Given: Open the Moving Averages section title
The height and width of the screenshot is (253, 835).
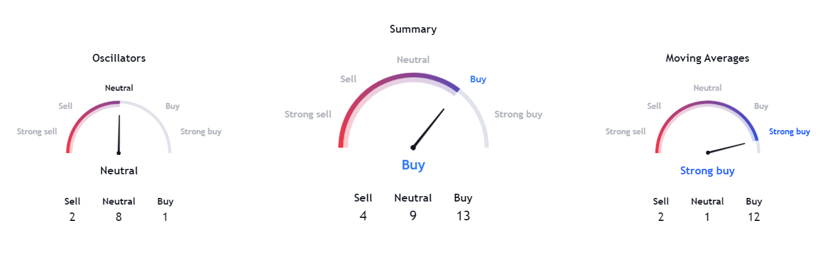Looking at the screenshot, I should 707,58.
